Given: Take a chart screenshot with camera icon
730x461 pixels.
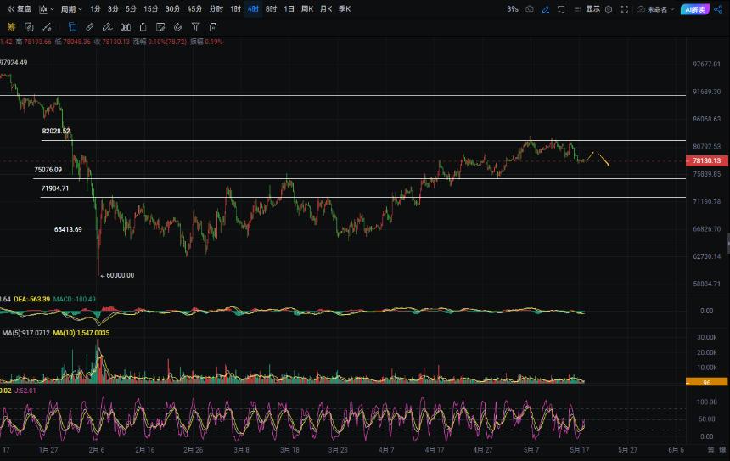Looking at the screenshot, I should click(x=530, y=8).
